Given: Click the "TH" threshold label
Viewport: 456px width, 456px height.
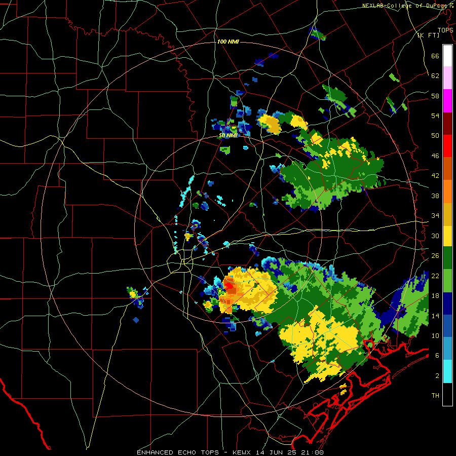Looking at the screenshot, I should point(435,396).
